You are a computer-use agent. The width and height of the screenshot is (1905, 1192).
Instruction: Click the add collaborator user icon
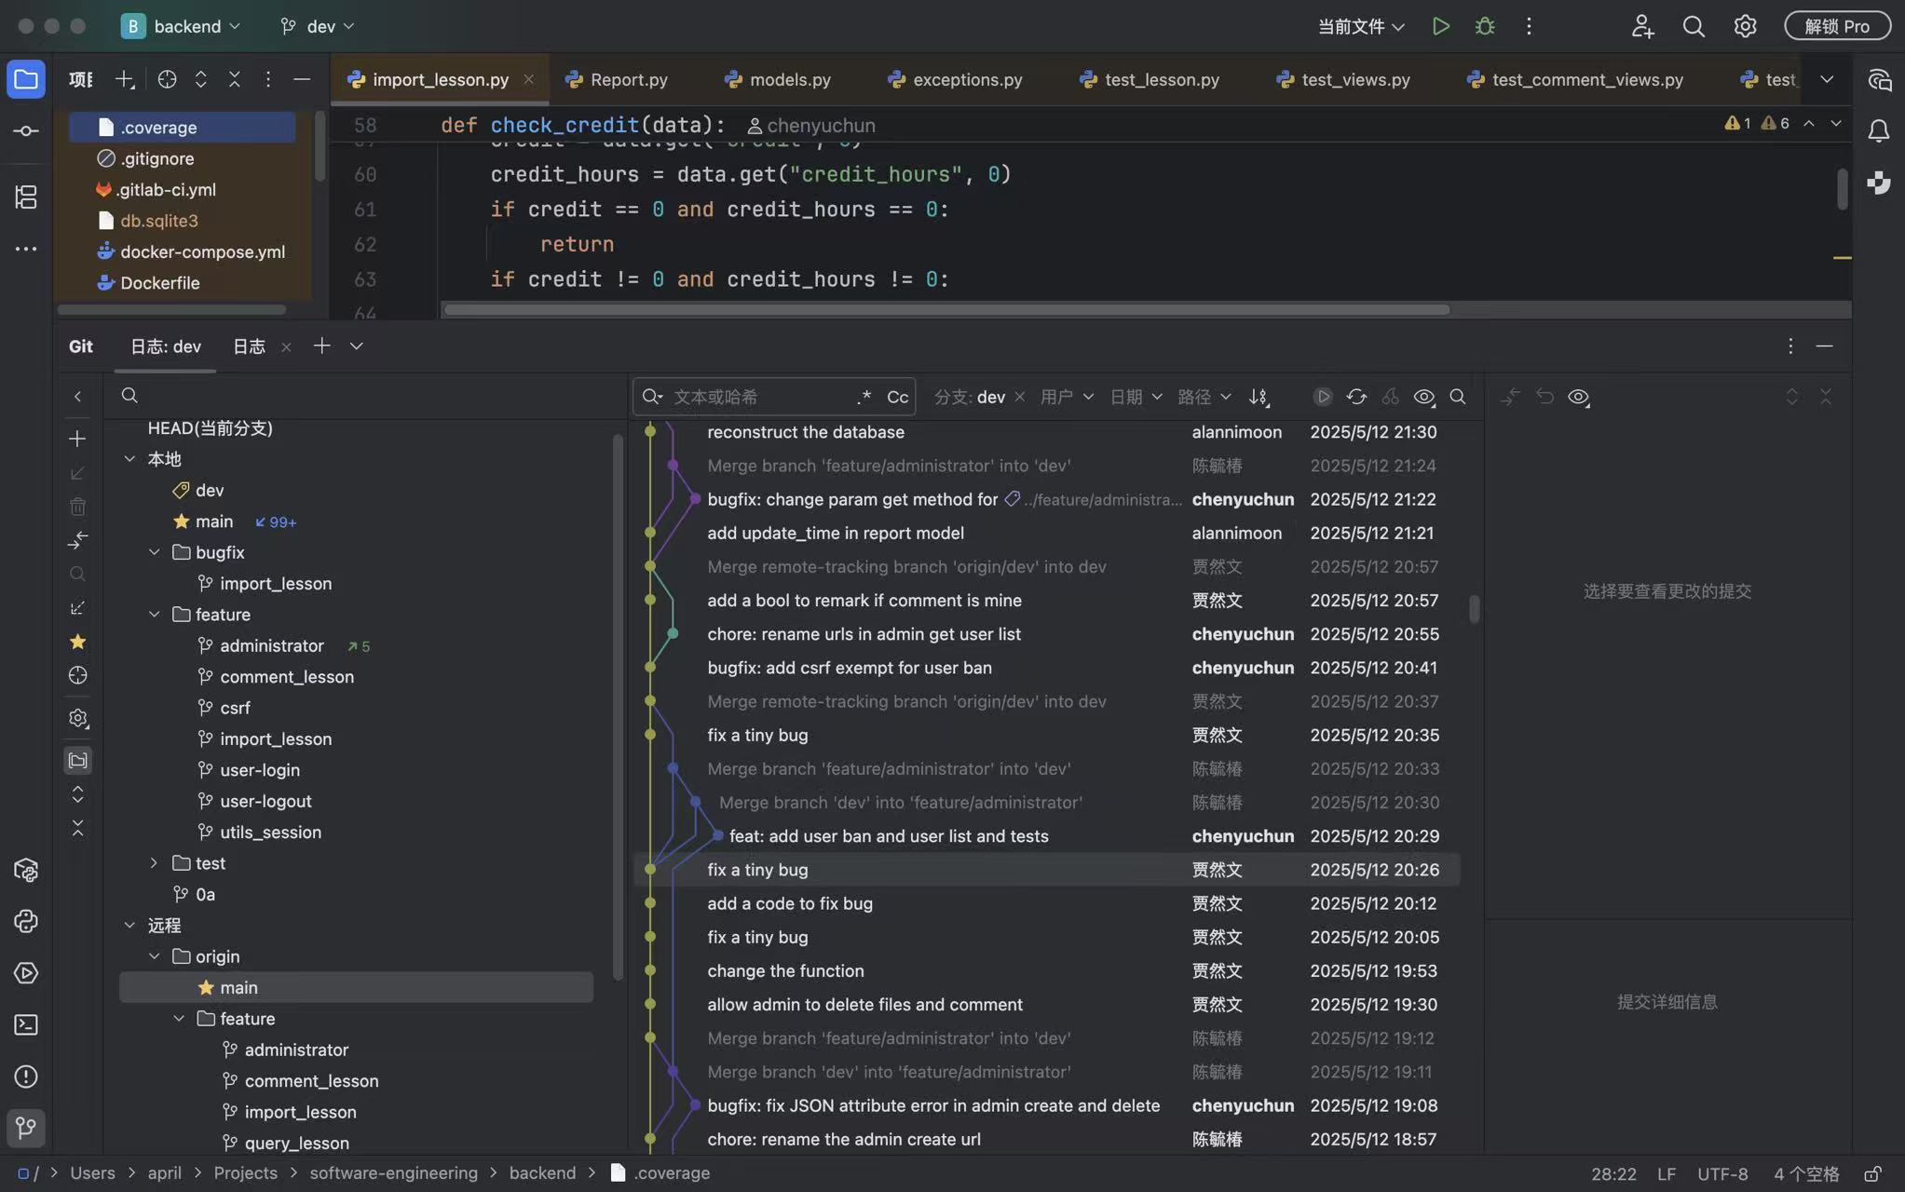coord(1642,26)
